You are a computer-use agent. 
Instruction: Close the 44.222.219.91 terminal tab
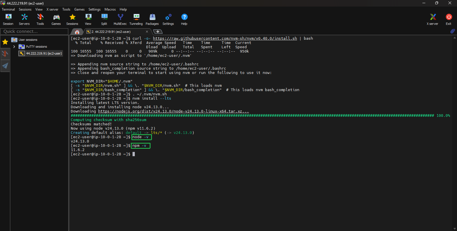pyautogui.click(x=147, y=32)
